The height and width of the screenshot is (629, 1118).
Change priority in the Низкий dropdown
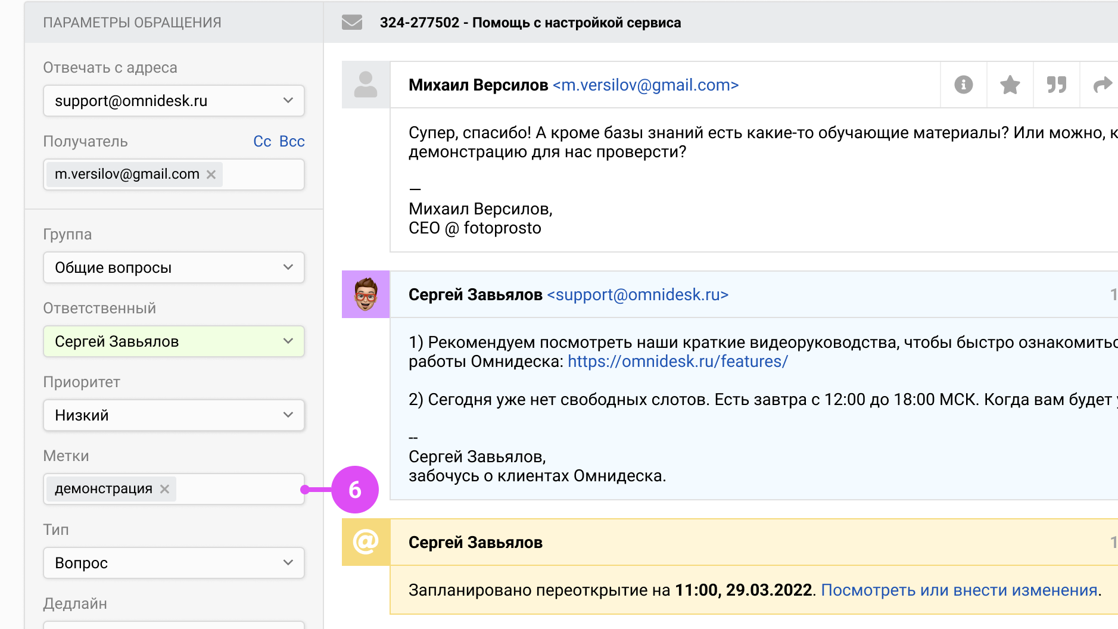(173, 415)
